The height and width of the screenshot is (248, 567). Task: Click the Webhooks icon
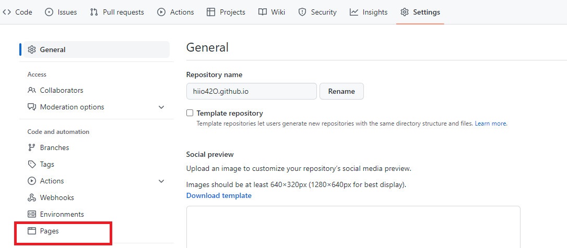click(32, 197)
